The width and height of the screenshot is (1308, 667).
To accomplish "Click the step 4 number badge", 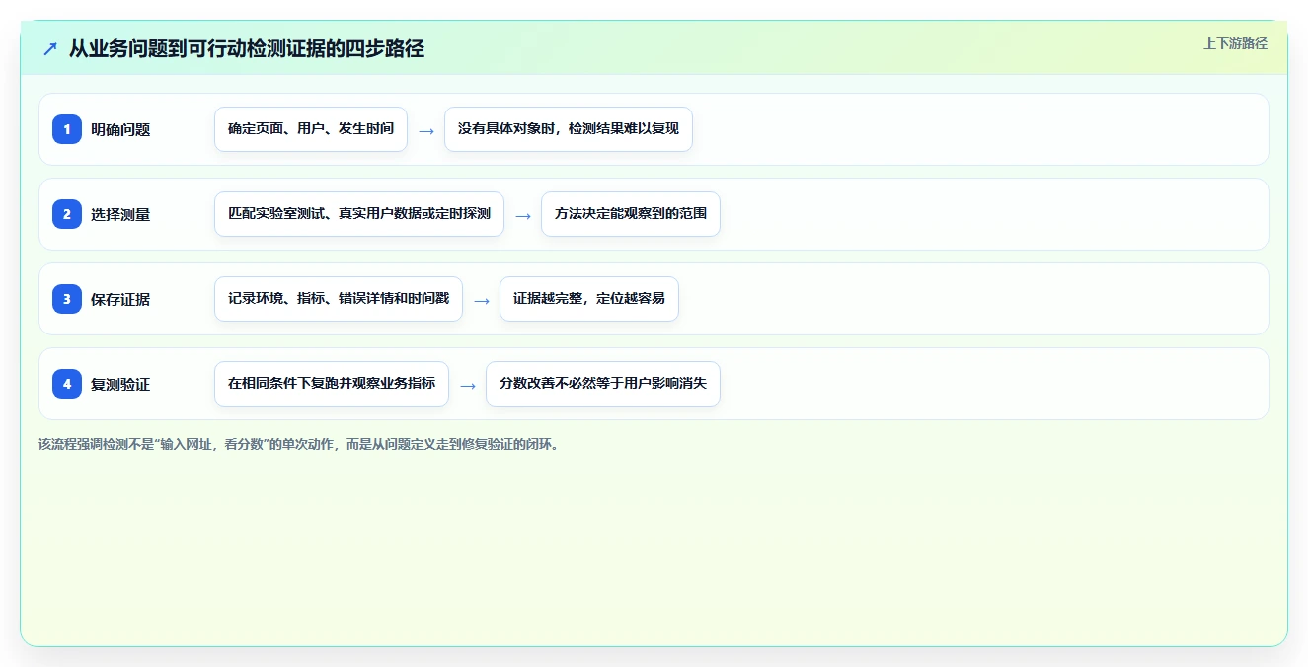I will point(67,384).
